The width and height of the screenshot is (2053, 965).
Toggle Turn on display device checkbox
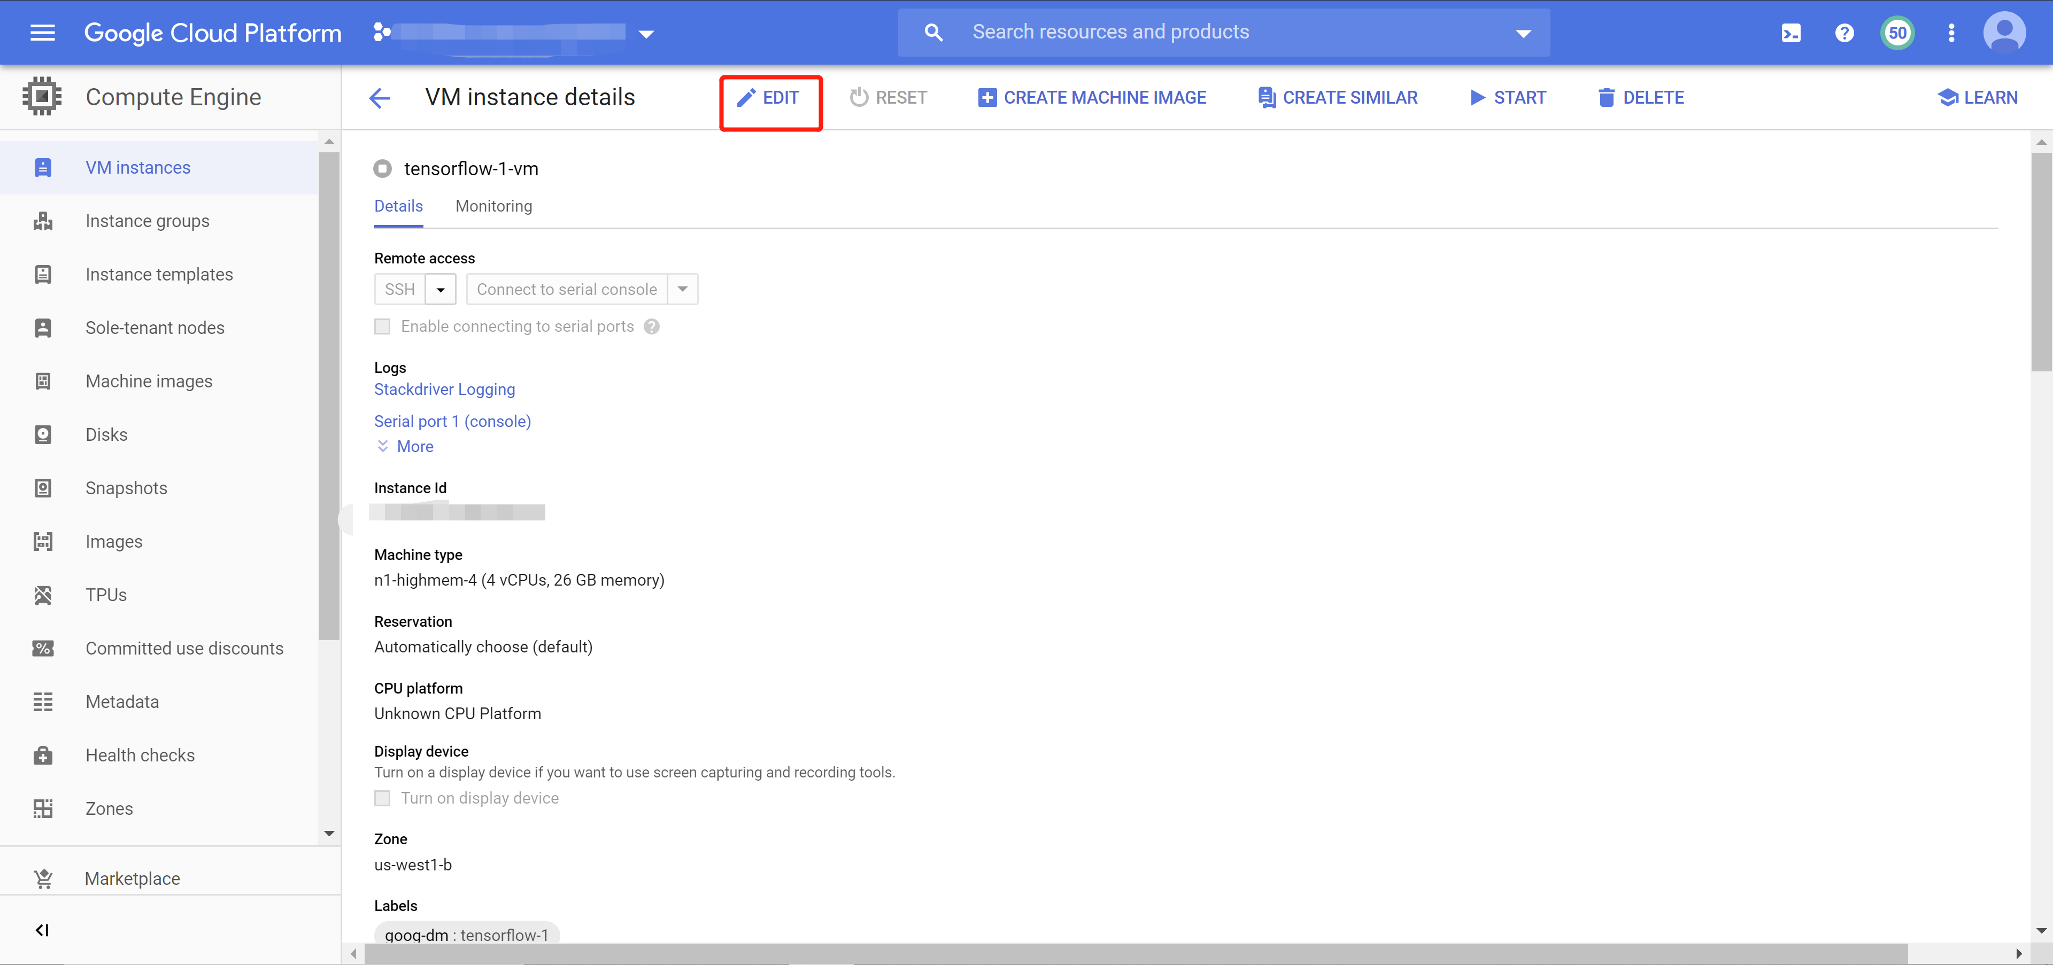point(383,798)
